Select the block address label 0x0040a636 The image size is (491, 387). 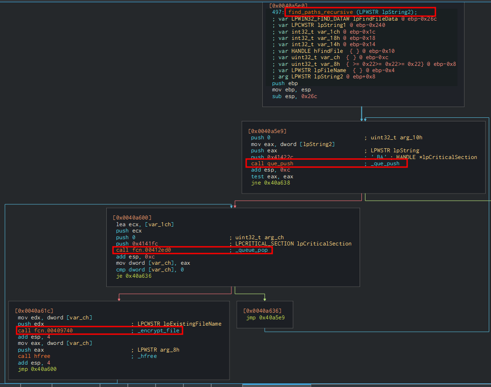pyautogui.click(x=262, y=311)
